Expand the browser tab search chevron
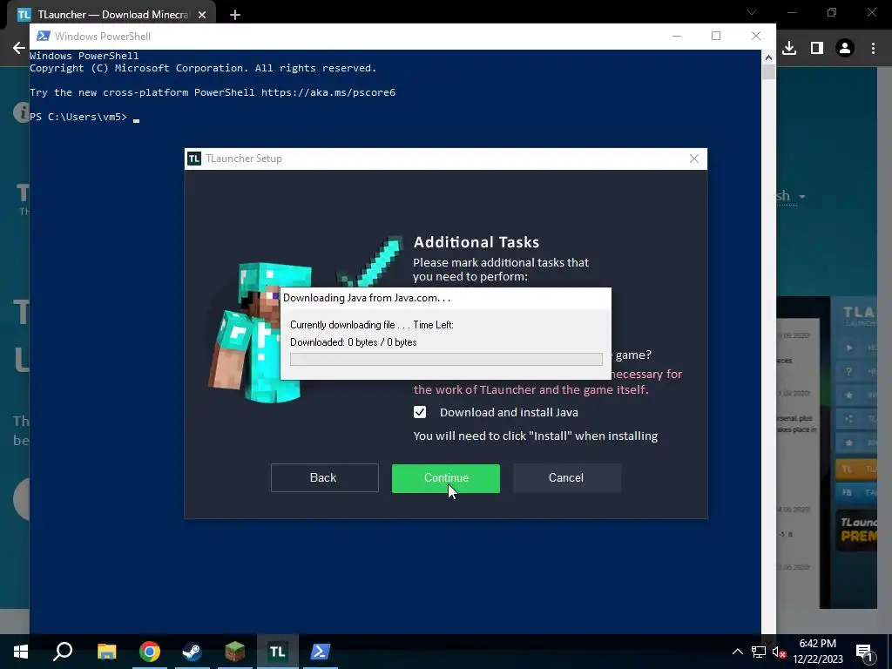 (752, 12)
